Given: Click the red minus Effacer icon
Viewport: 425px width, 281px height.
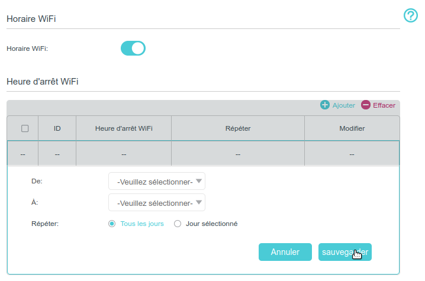Looking at the screenshot, I should click(x=366, y=105).
